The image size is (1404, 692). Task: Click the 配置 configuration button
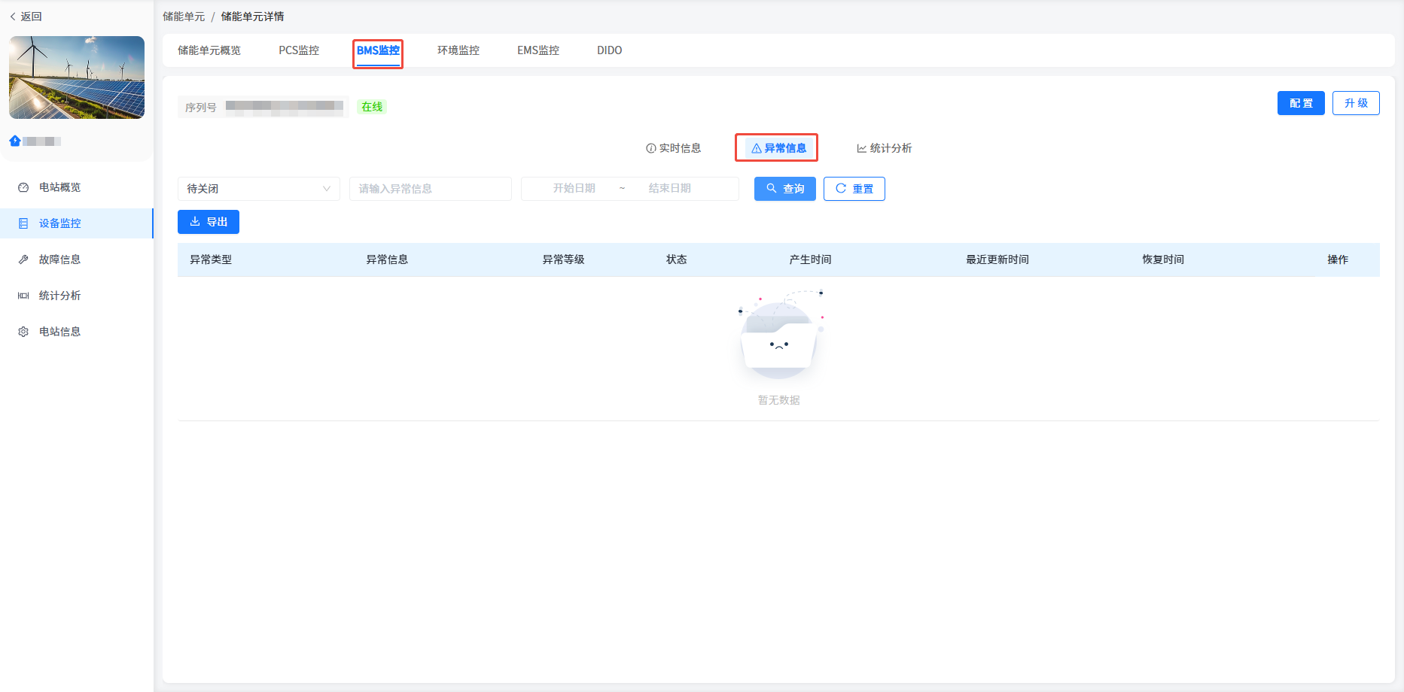point(1300,103)
